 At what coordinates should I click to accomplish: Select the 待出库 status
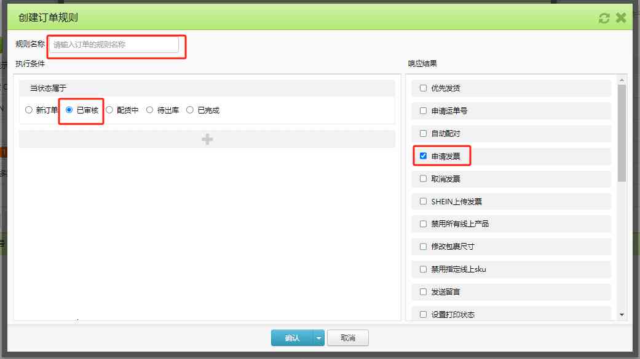tap(150, 110)
